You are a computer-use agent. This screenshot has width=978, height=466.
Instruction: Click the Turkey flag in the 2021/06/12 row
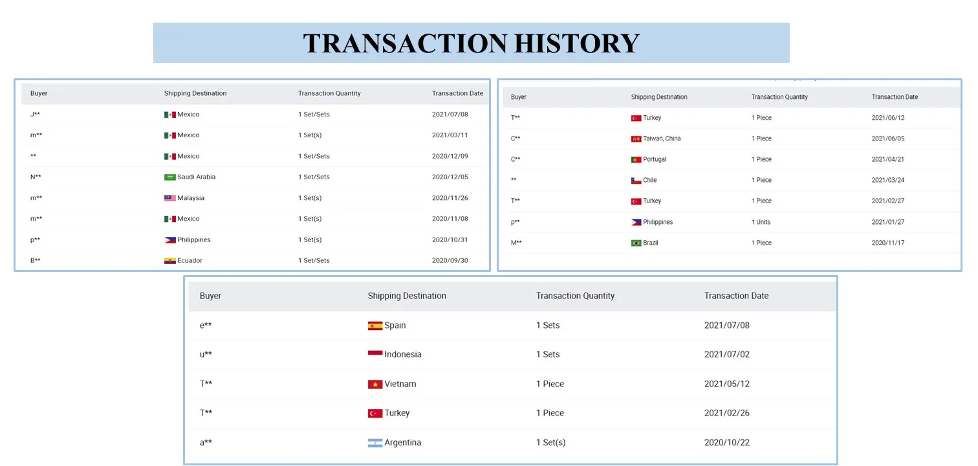636,118
